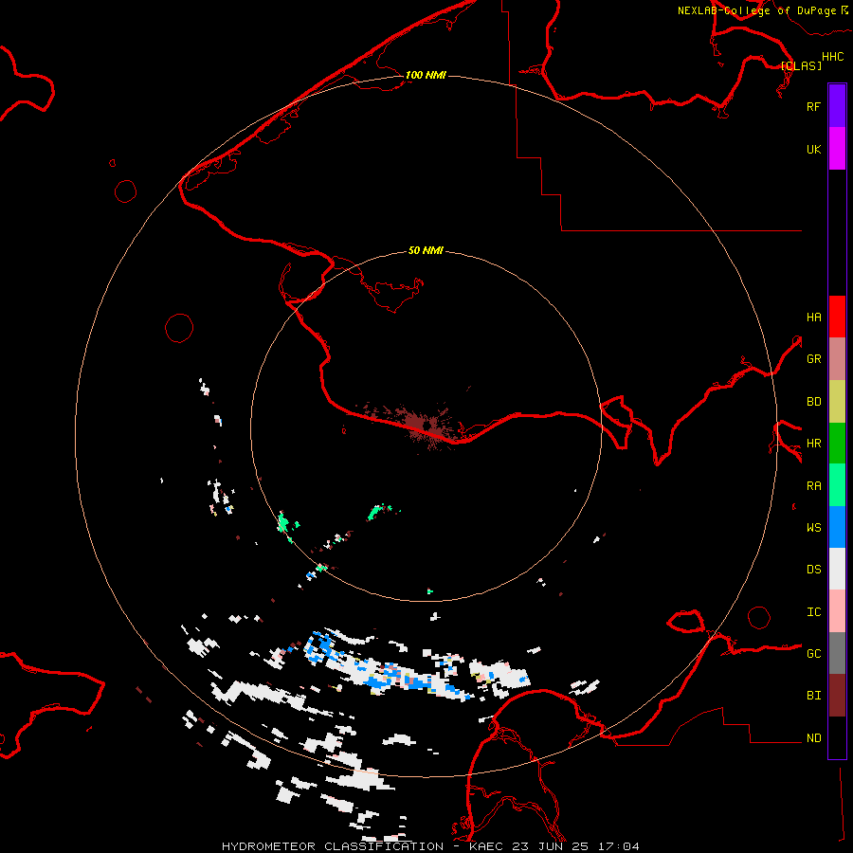Click the RA light green legend swatch
Viewport: 853px width, 853px height.
[x=837, y=485]
